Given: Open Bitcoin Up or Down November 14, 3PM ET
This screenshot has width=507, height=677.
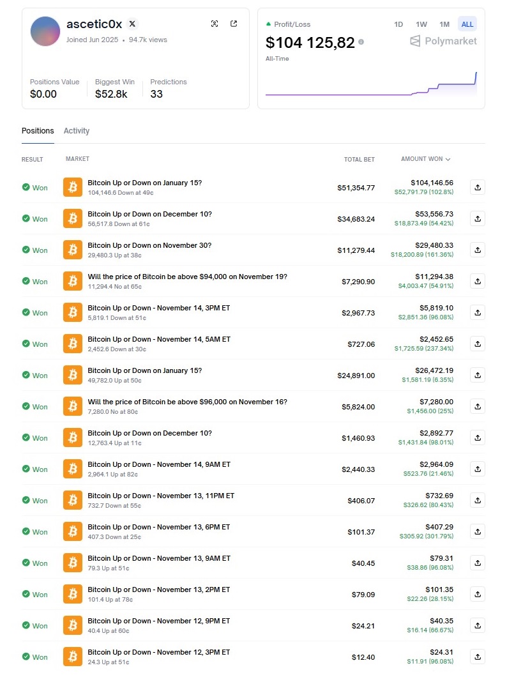Looking at the screenshot, I should pyautogui.click(x=159, y=308).
